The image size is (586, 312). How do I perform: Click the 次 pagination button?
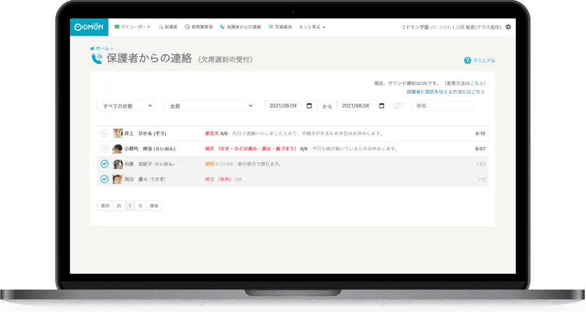click(x=140, y=206)
